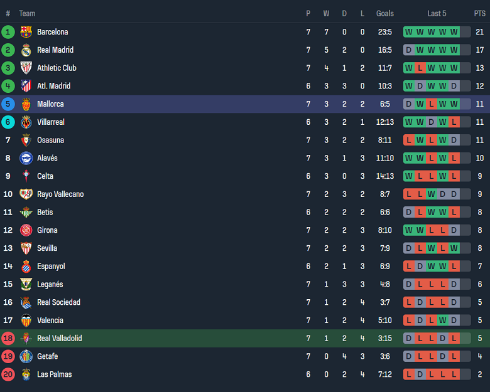Click the Villarreal yellow crest icon

[x=26, y=122]
